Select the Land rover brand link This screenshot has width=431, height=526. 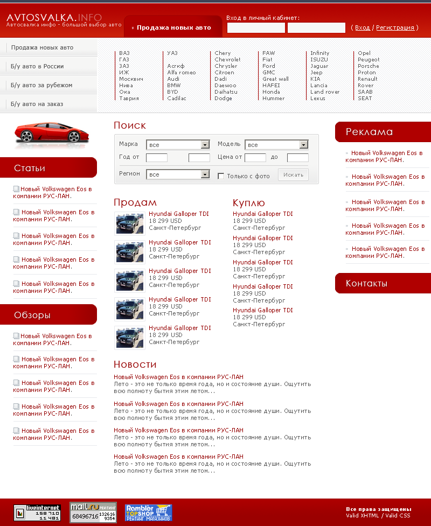324,92
